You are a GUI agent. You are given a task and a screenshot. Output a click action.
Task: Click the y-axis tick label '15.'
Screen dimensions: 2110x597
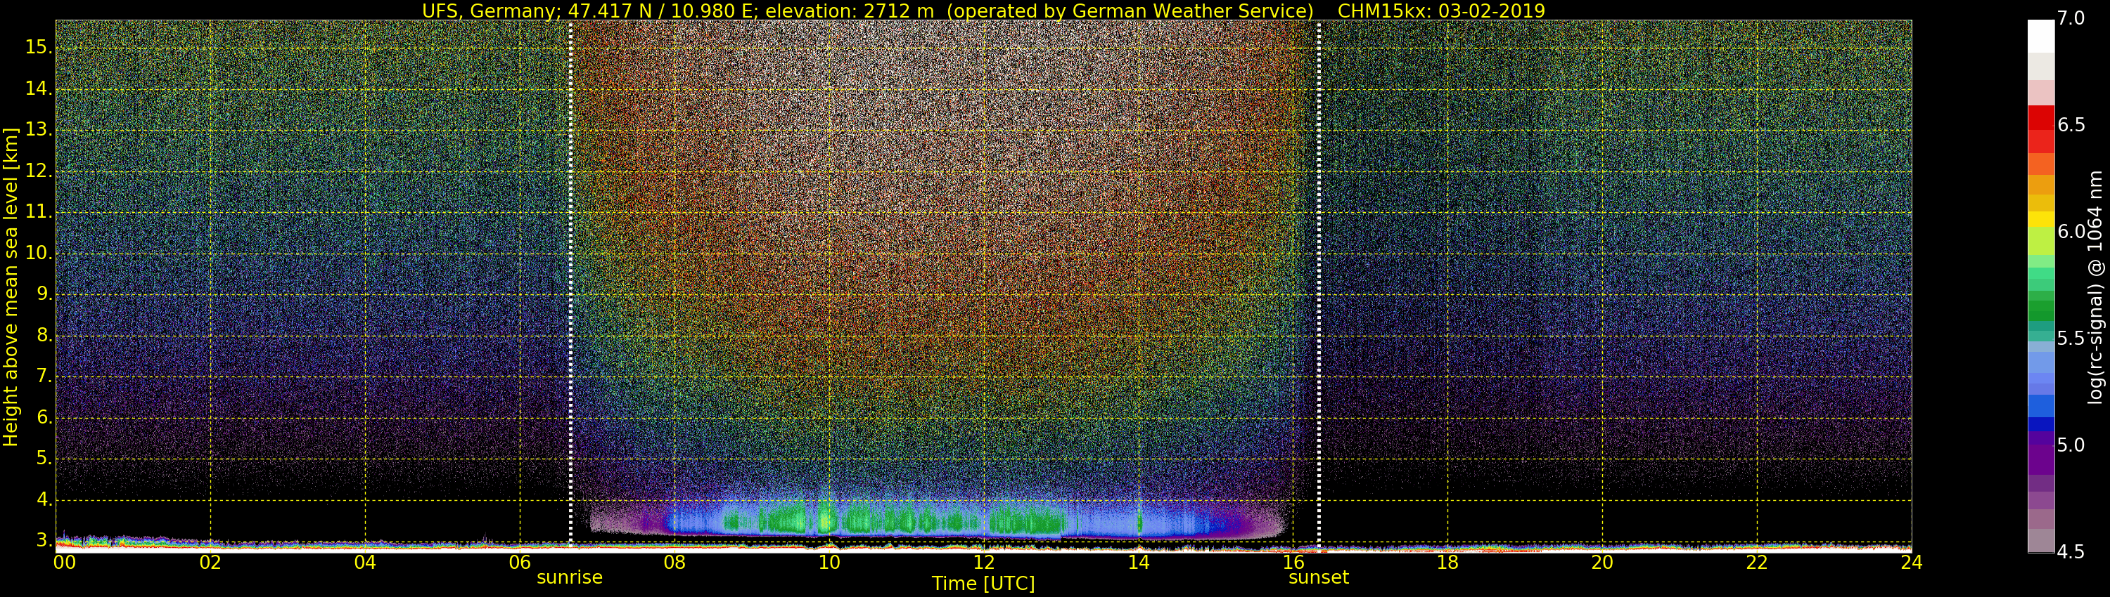coord(39,48)
